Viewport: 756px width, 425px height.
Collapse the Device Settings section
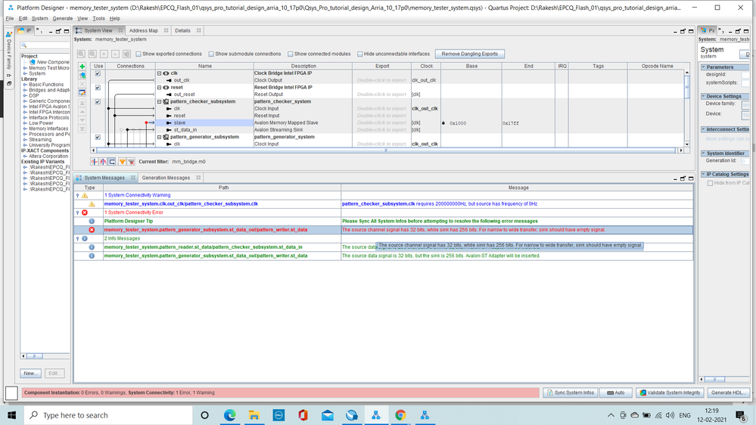(x=702, y=96)
